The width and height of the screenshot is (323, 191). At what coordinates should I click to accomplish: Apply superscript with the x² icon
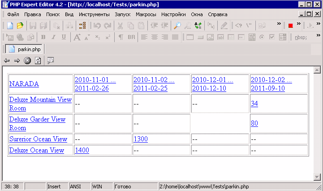click(108, 37)
